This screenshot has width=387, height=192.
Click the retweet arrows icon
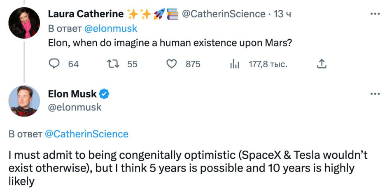coord(112,64)
